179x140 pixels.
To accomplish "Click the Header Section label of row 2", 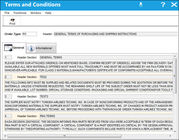I will (27, 77).
